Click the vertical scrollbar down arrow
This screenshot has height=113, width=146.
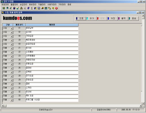click(143, 103)
